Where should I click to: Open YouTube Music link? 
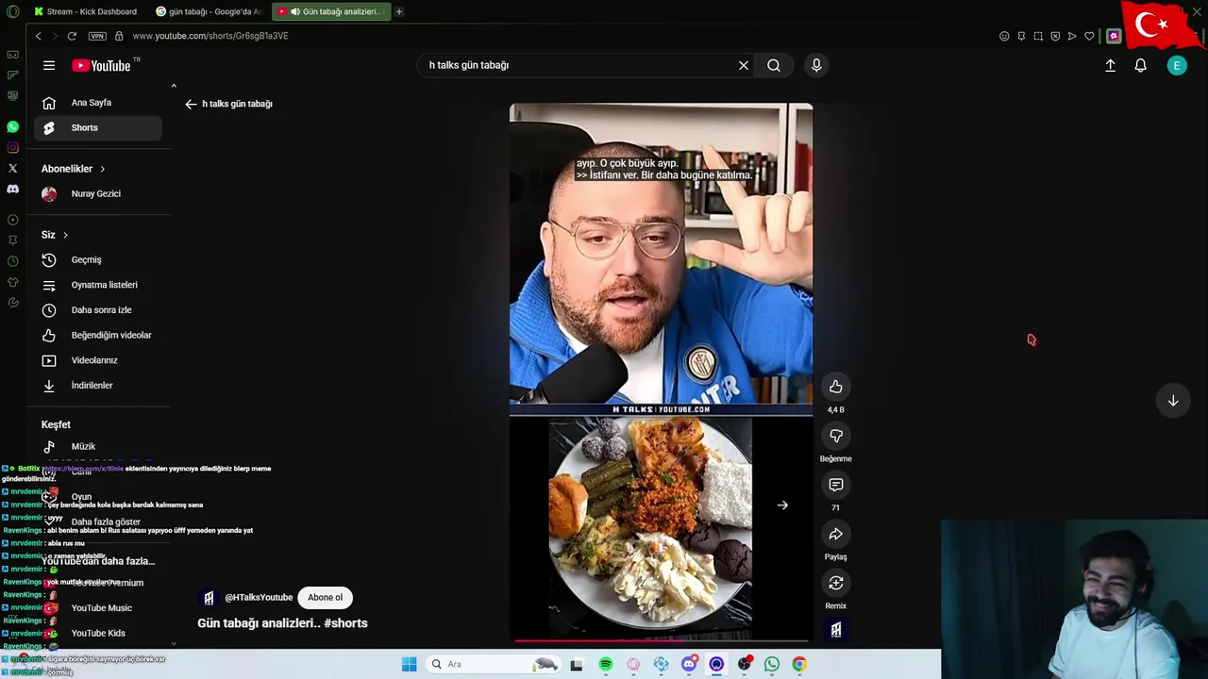coord(98,608)
